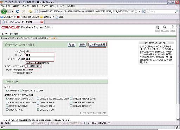Open the Tools menu

[60, 6]
